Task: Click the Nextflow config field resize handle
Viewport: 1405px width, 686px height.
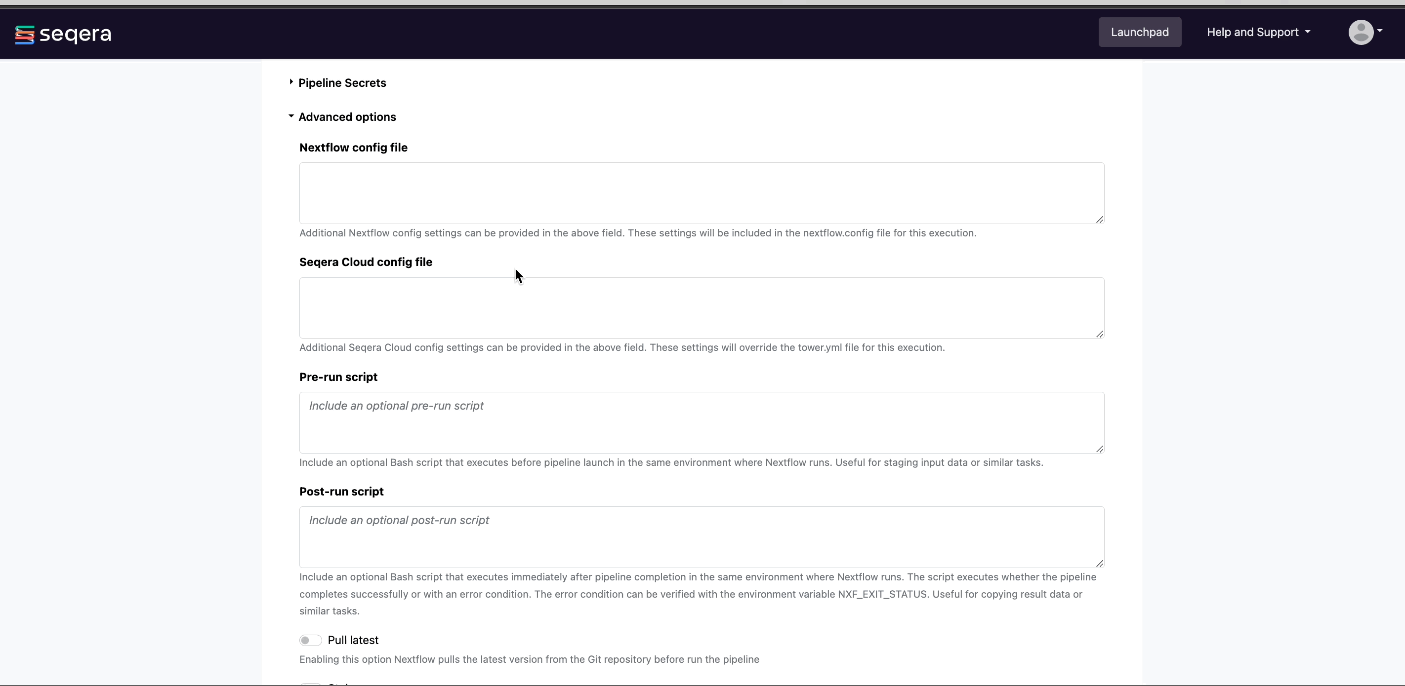Action: (x=1099, y=220)
